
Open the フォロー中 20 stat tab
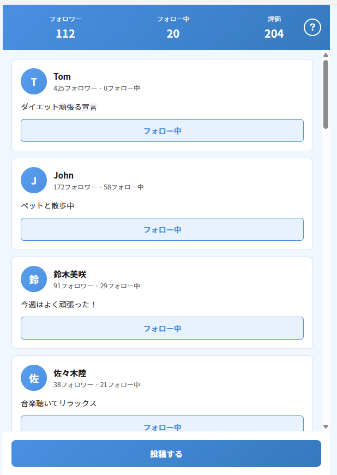tap(173, 27)
